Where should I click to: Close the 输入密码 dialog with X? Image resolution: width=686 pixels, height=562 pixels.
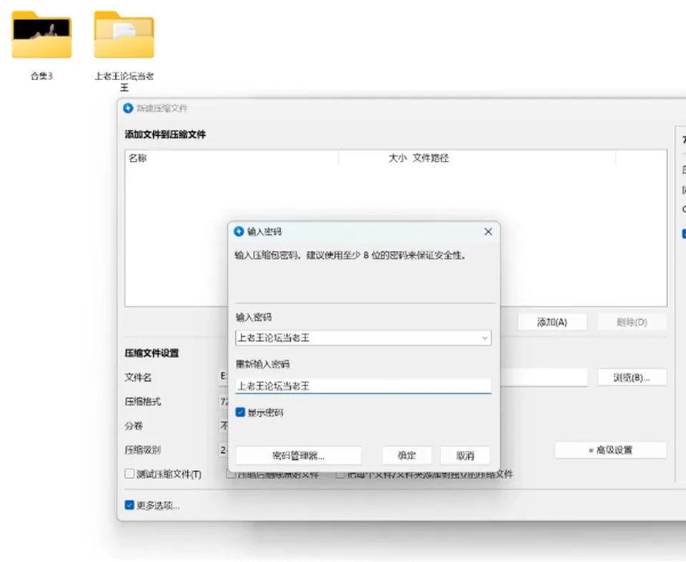[488, 232]
